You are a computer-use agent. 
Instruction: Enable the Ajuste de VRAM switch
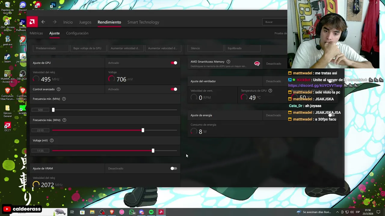174,168
